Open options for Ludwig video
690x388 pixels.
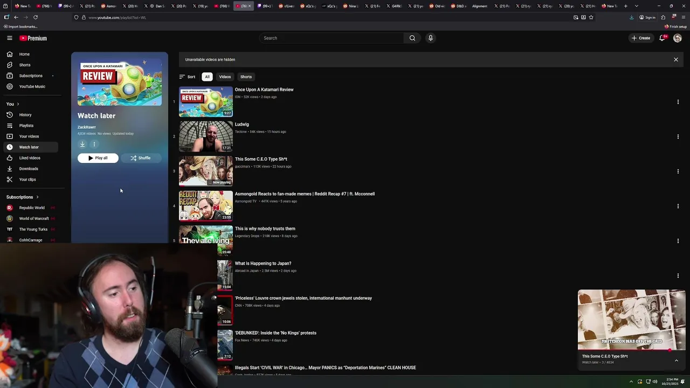678,136
